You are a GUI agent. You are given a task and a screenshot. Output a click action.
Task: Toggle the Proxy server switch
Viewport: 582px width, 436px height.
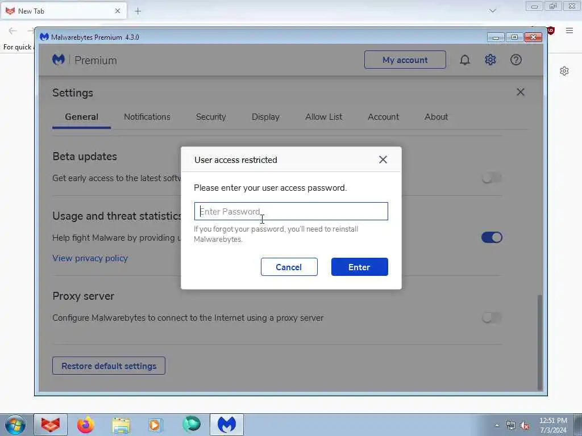pos(492,318)
